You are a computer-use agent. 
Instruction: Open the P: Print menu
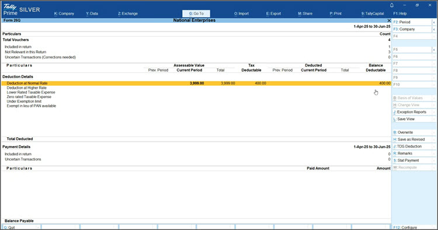point(335,13)
